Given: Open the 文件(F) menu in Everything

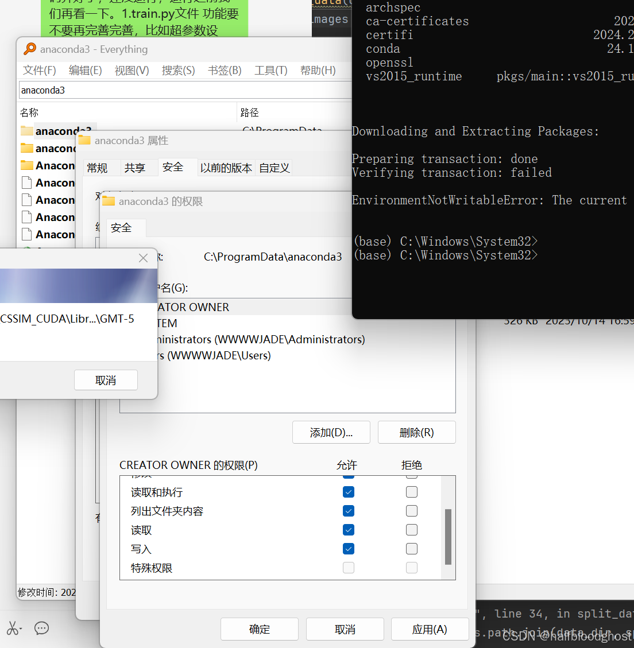Looking at the screenshot, I should tap(39, 70).
